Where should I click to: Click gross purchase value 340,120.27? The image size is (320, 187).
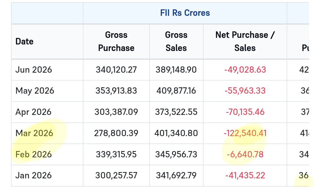pyautogui.click(x=116, y=70)
